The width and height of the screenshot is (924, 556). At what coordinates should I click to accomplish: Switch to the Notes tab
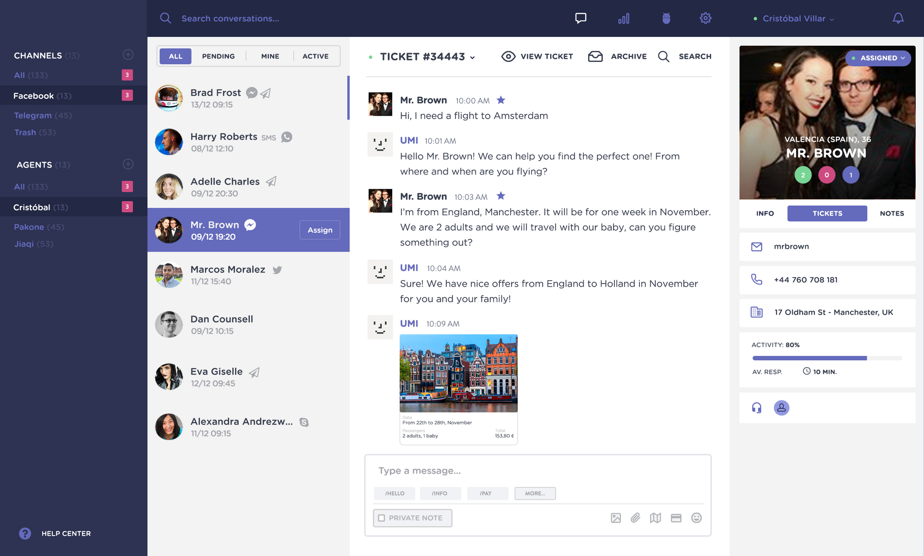[x=892, y=213]
